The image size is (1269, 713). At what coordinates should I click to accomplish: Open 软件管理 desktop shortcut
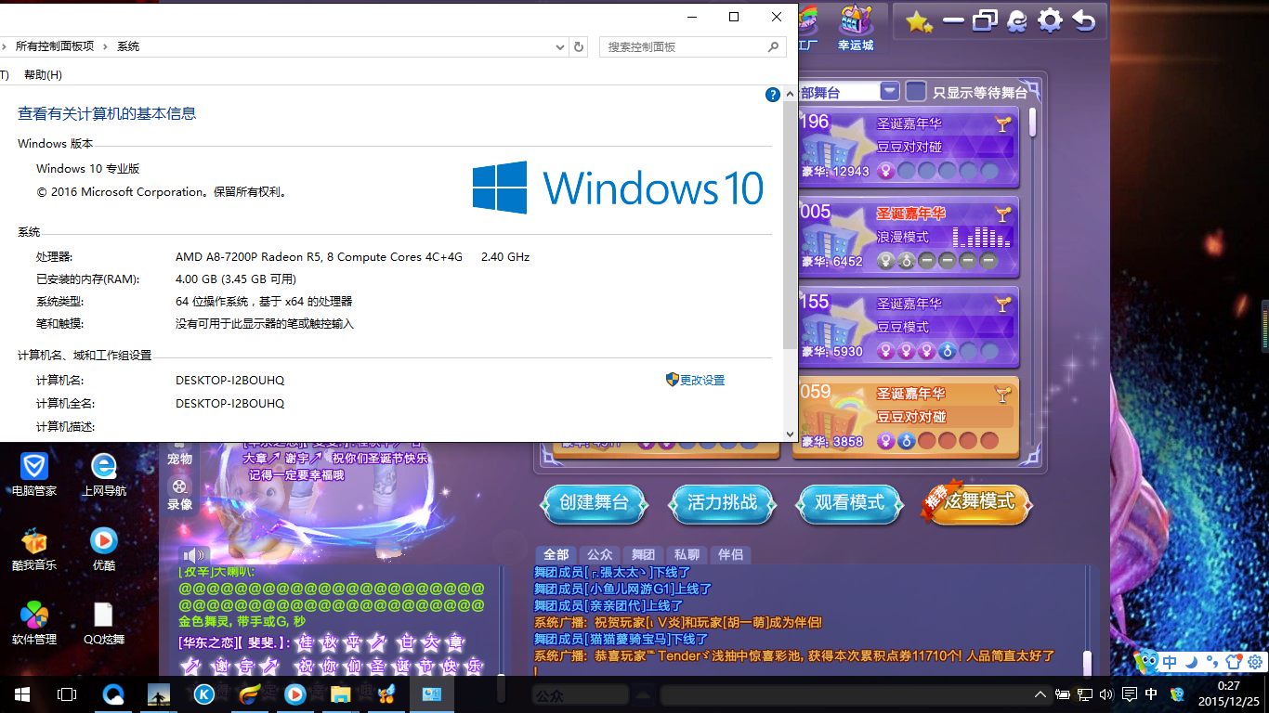[34, 623]
